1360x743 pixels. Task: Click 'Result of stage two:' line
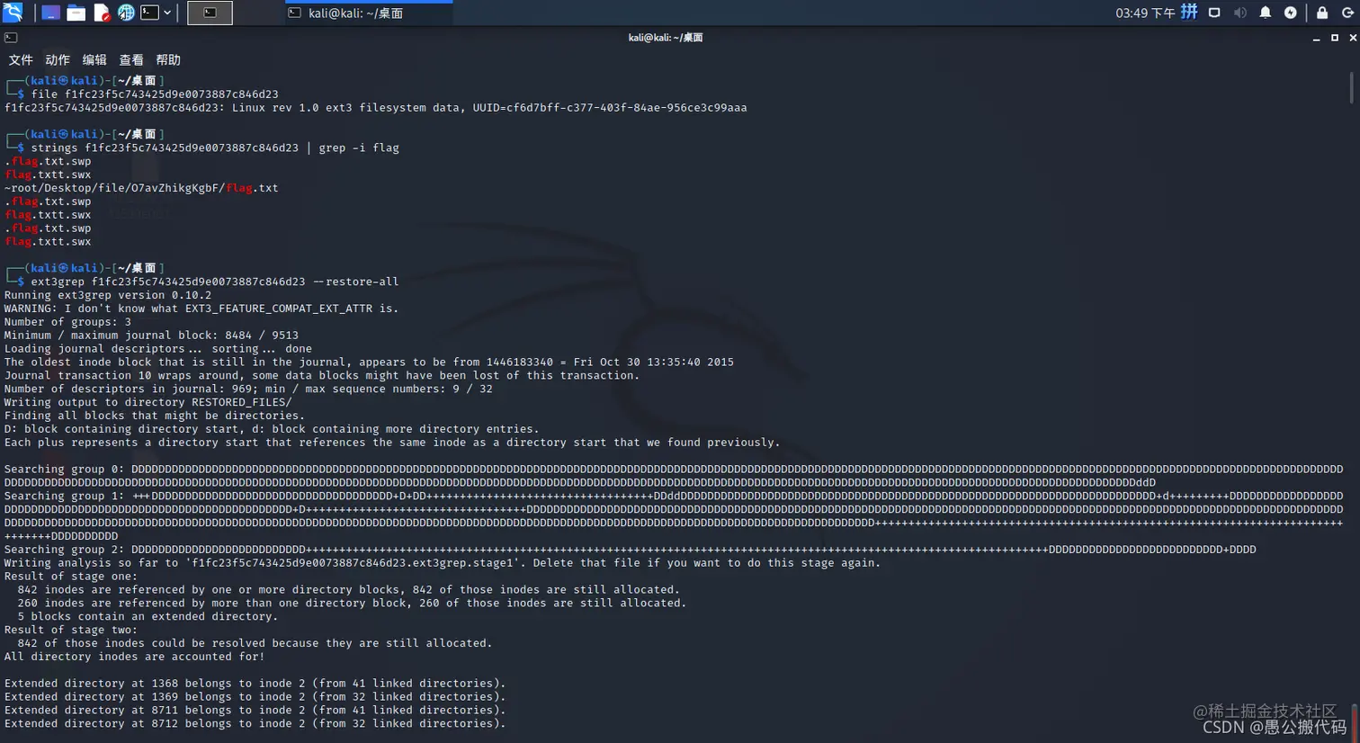pos(71,631)
